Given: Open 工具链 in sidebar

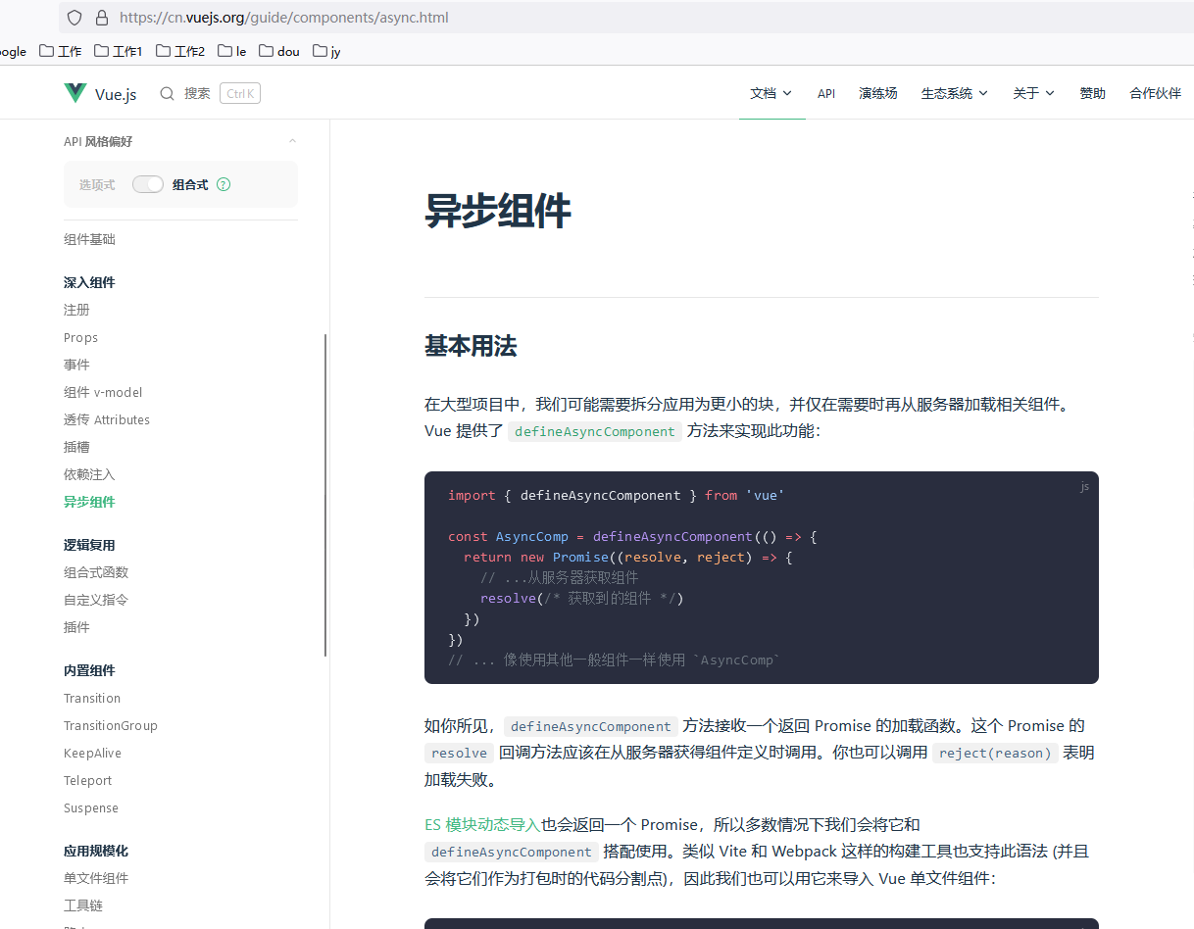Looking at the screenshot, I should [x=83, y=905].
